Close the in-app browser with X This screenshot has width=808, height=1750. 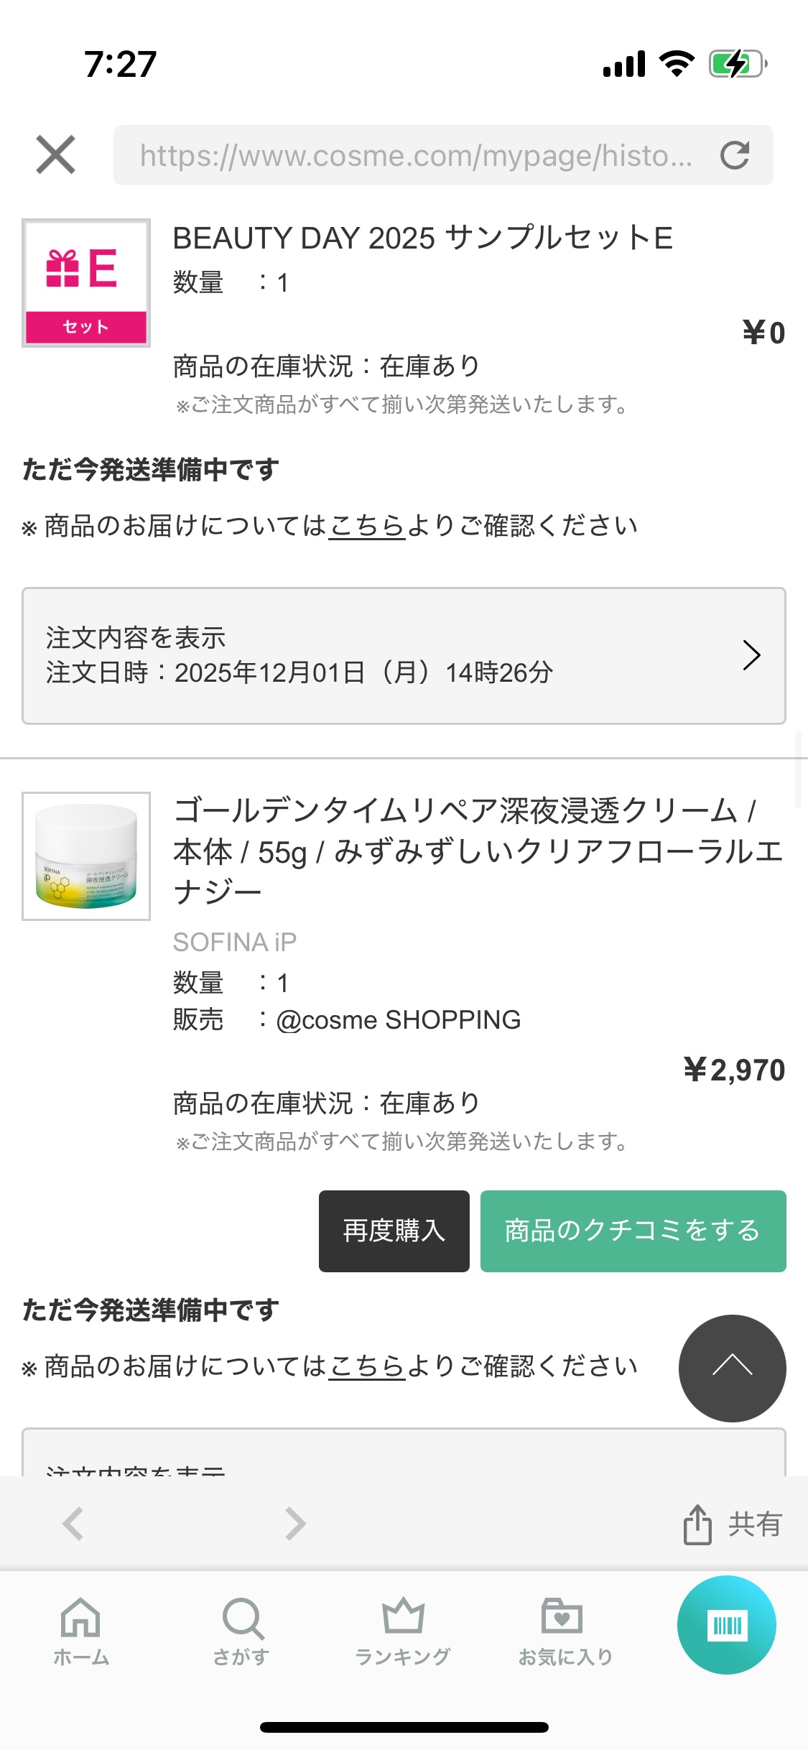click(55, 155)
